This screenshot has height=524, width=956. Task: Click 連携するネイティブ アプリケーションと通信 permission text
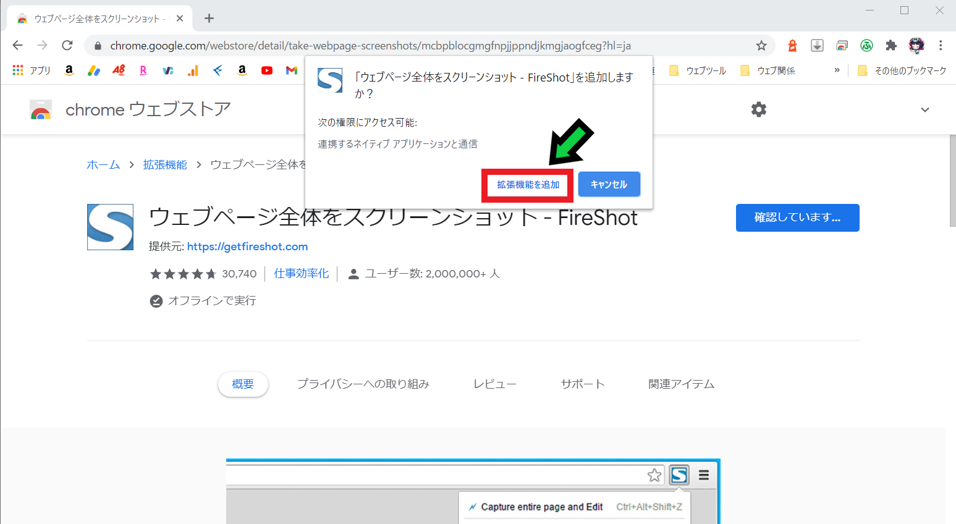(x=397, y=144)
